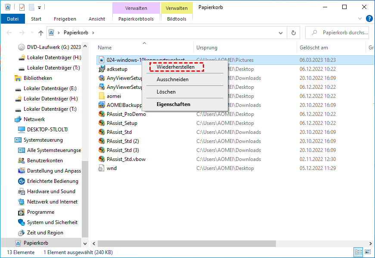
Task: Go back with the back arrow
Action: [9, 33]
